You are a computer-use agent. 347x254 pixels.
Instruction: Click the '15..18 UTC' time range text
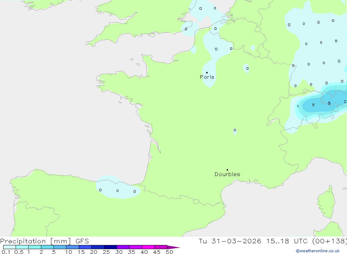287,241
